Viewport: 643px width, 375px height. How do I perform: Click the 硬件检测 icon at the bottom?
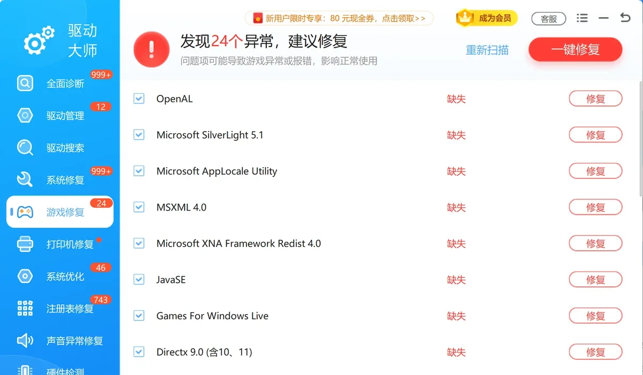[x=25, y=371]
